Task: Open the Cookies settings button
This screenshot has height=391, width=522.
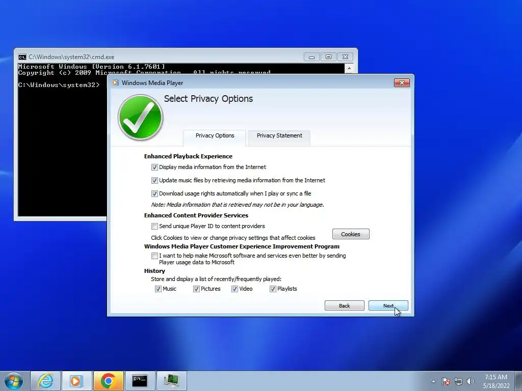Action: tap(351, 234)
